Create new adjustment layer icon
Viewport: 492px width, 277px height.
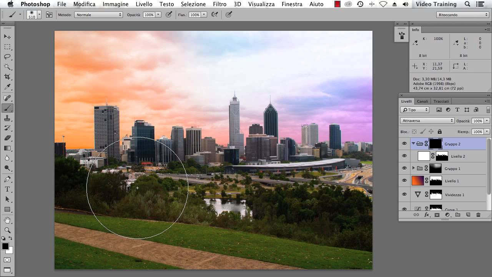pyautogui.click(x=447, y=215)
